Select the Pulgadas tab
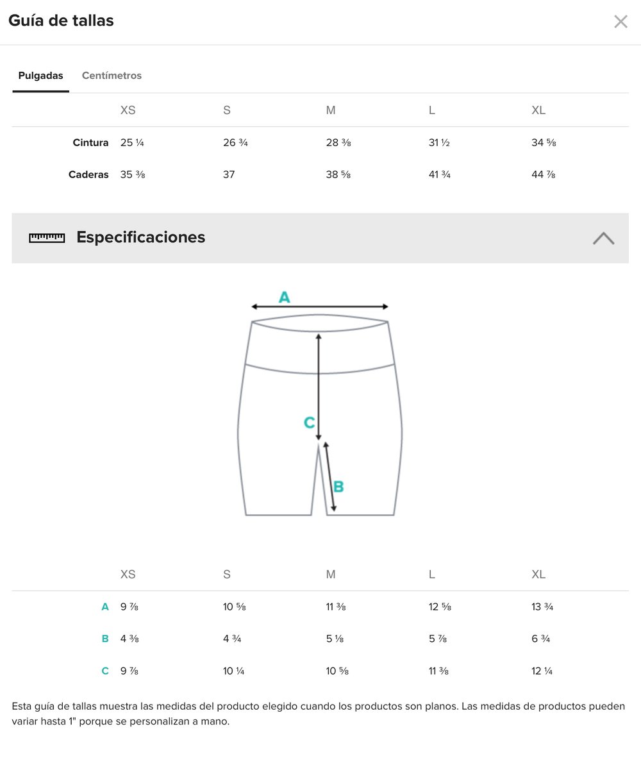Screen dimensions: 641x763 tap(40, 76)
